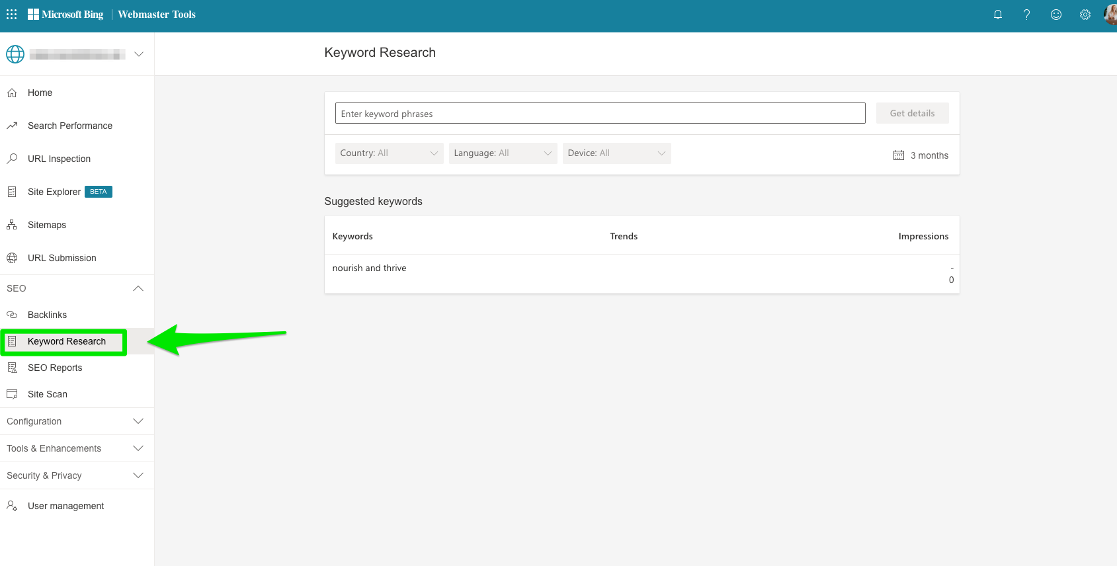Open Backlinks in the sidebar
The height and width of the screenshot is (566, 1117).
pos(47,315)
